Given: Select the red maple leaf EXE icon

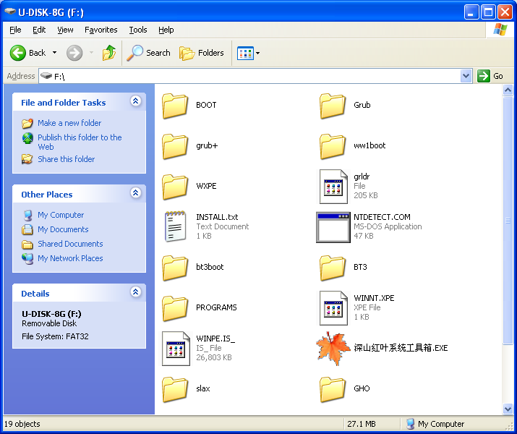Looking at the screenshot, I should click(x=333, y=349).
